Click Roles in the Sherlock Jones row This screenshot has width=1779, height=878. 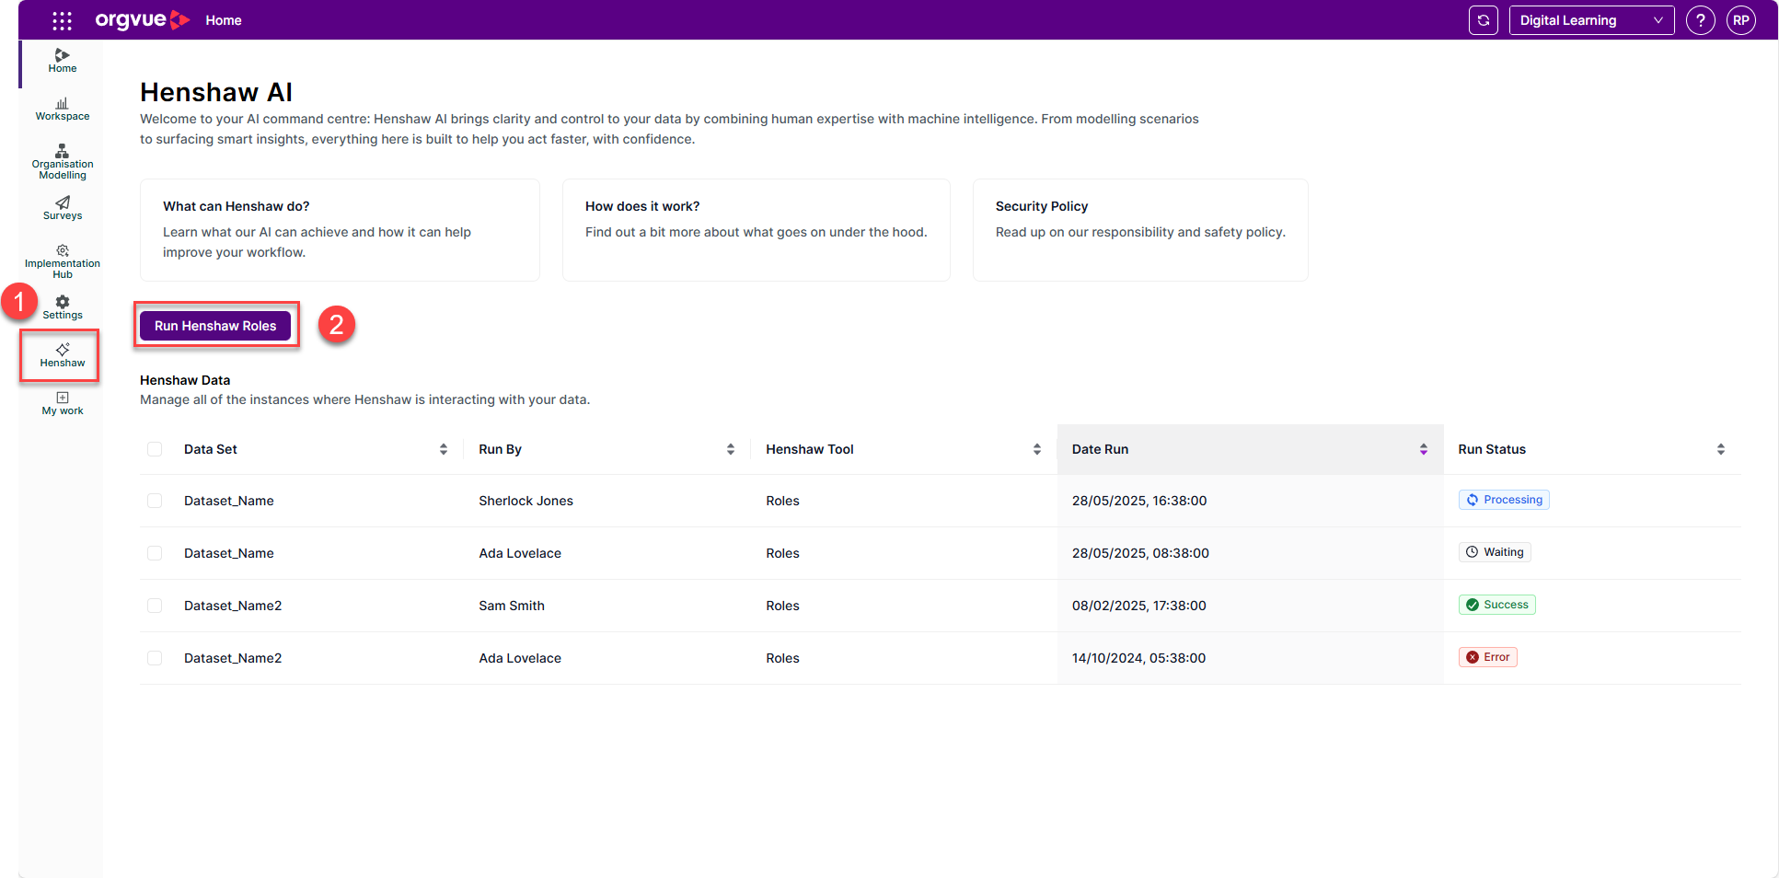coord(782,501)
